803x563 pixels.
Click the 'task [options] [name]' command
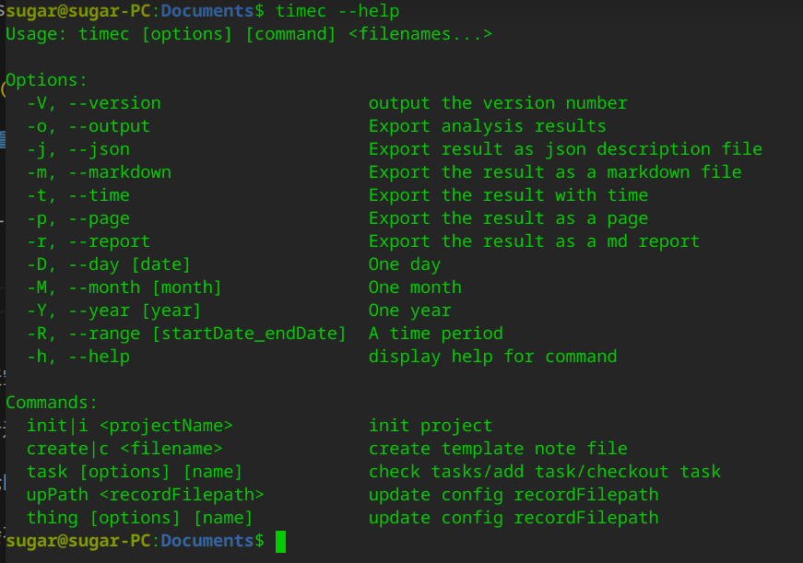click(135, 472)
